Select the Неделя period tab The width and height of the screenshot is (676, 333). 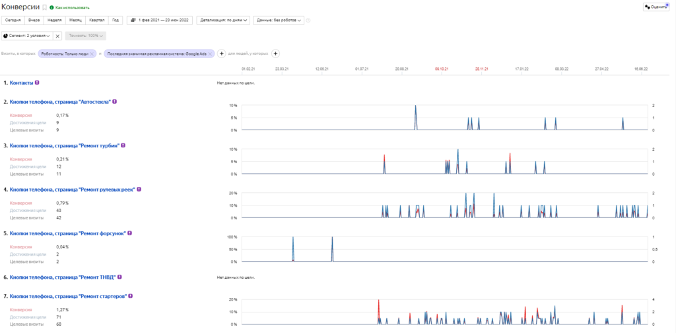click(54, 20)
